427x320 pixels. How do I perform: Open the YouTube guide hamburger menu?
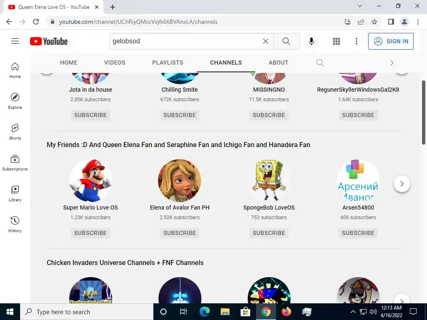(x=15, y=41)
